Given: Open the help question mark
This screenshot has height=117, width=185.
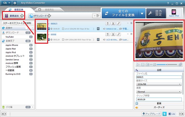Looking at the screenshot, I should [168, 3].
